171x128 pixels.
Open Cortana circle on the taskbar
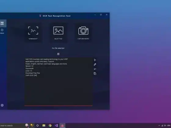pos(37,126)
